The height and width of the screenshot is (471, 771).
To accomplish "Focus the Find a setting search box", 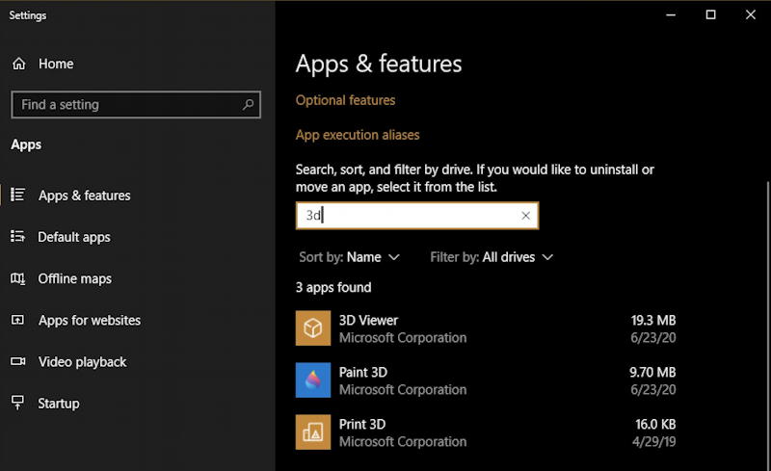I will point(136,104).
